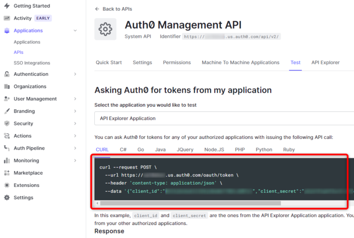The height and width of the screenshot is (238, 354).
Task: Open SSO Integrations in sidebar
Action: click(32, 63)
